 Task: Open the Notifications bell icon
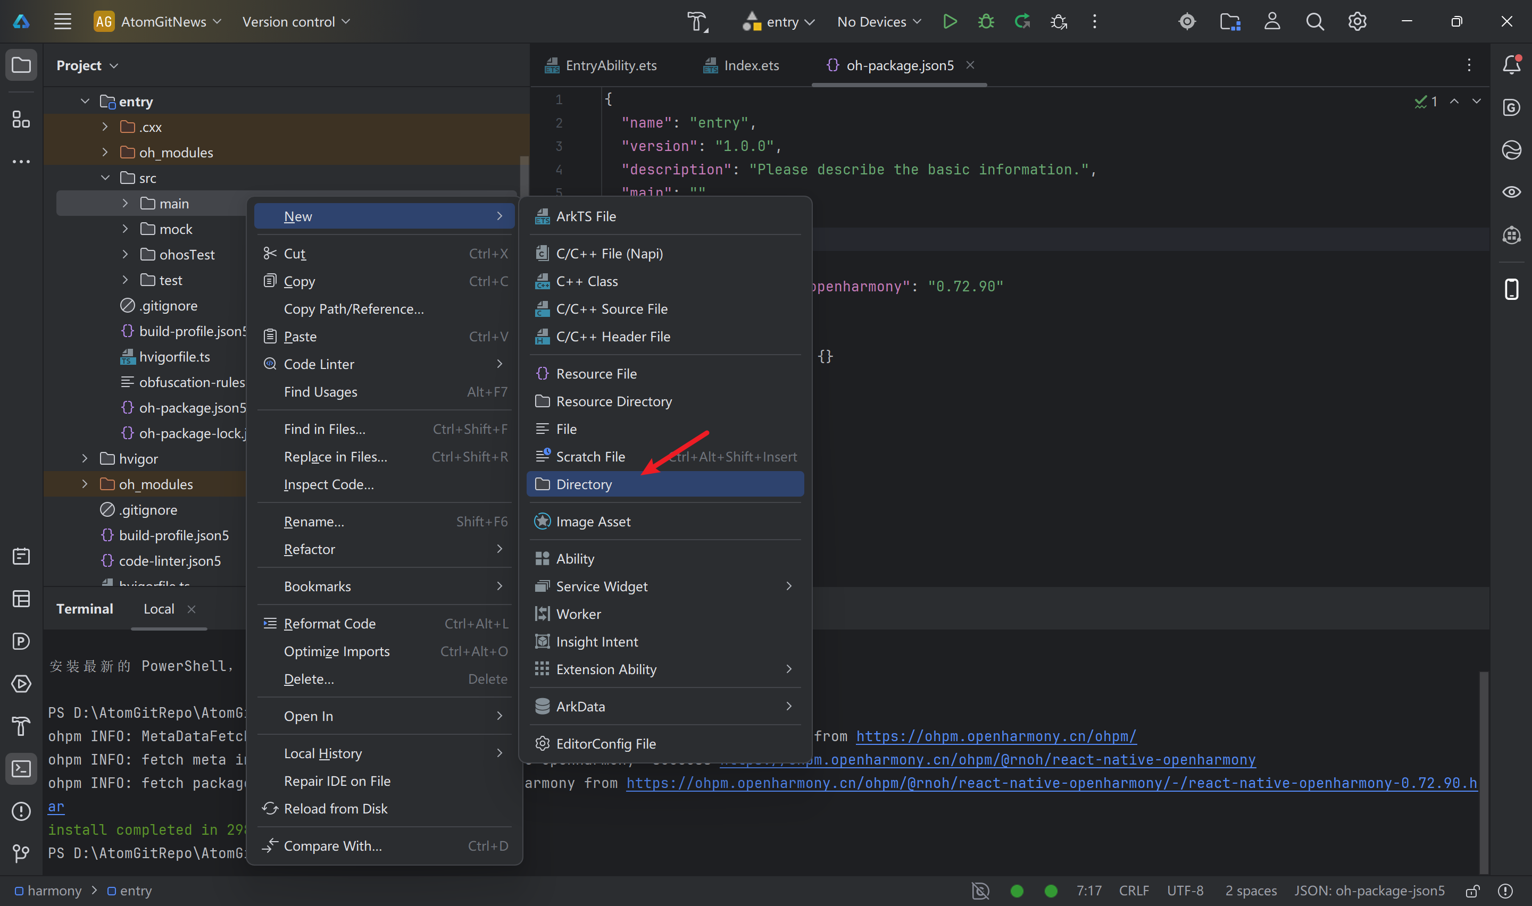[x=1511, y=65]
